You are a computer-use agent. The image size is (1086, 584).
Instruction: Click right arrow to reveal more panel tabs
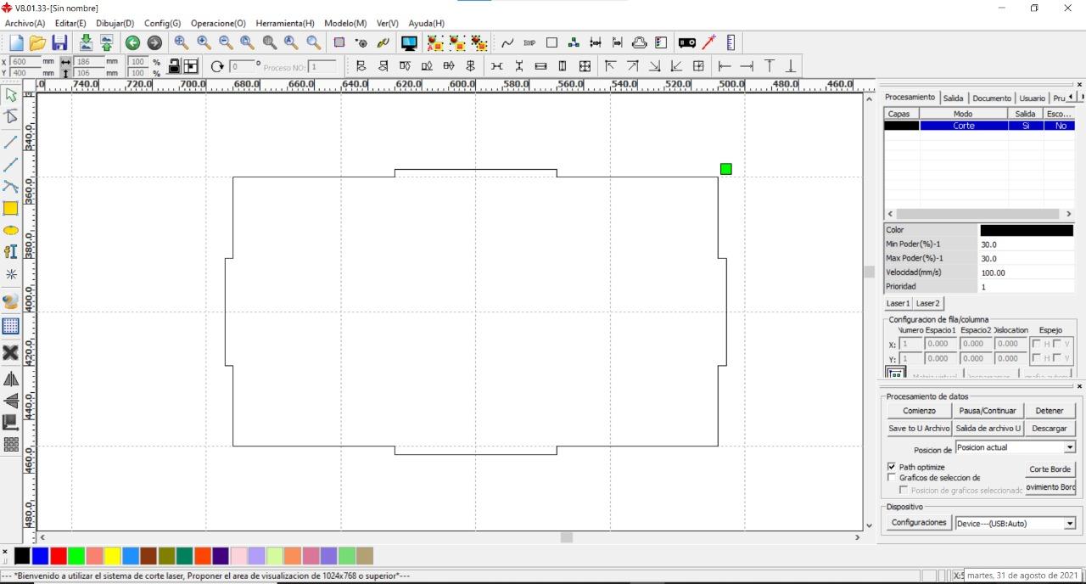coord(1080,97)
